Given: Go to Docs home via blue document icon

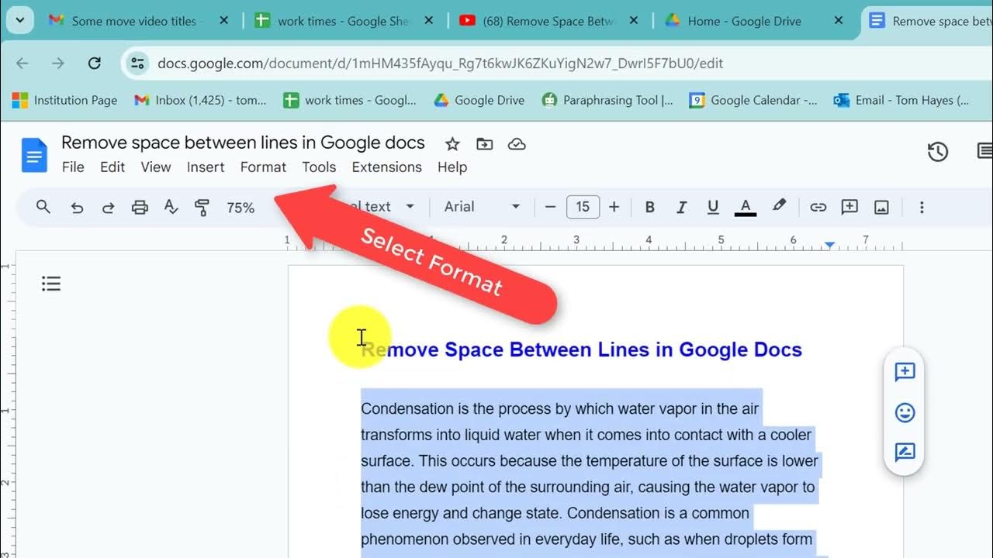Looking at the screenshot, I should (34, 155).
